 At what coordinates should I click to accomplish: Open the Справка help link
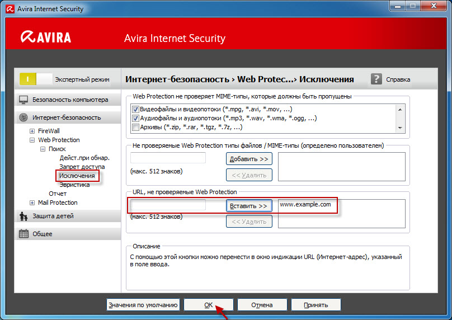[x=398, y=79]
